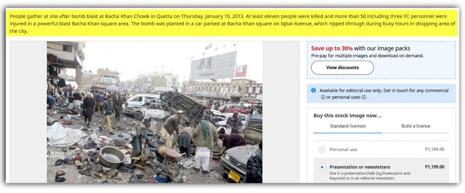Viewport: 465px width, 193px height.
Task: Switch to the Build a license tab
Action: coord(415,126)
